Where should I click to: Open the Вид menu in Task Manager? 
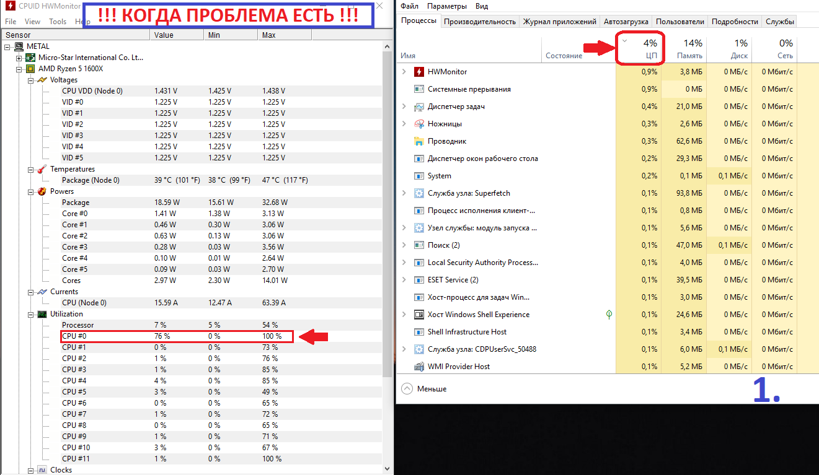point(482,6)
